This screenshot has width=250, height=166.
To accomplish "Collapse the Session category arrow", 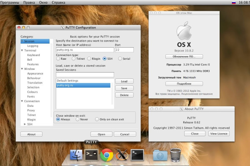I will [22, 41].
